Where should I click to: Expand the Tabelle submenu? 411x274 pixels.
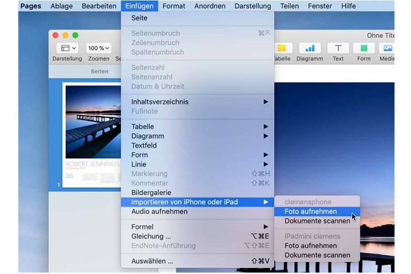197,127
